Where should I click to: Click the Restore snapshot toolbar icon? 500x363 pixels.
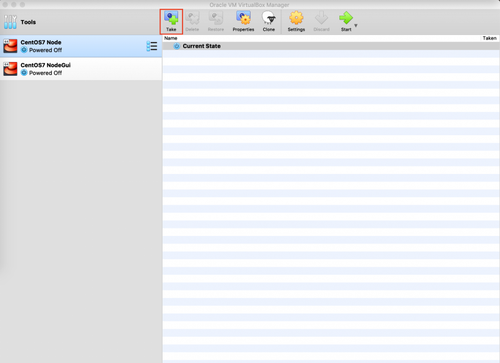[216, 18]
